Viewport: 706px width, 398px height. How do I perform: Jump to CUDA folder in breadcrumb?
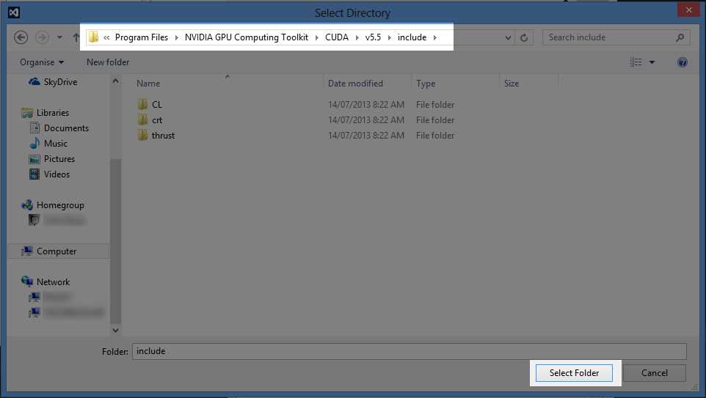point(337,37)
